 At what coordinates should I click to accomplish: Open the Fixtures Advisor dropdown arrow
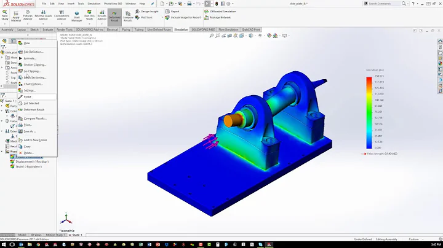pyautogui.click(x=28, y=24)
